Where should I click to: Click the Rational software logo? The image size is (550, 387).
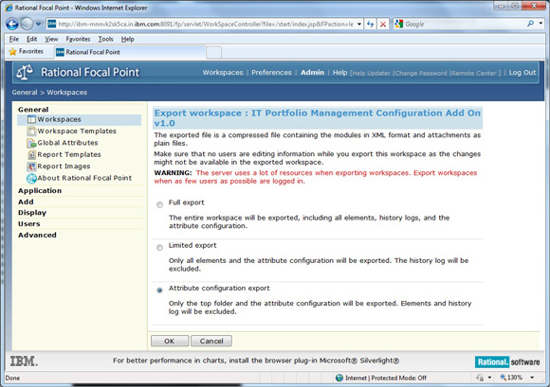click(x=507, y=362)
